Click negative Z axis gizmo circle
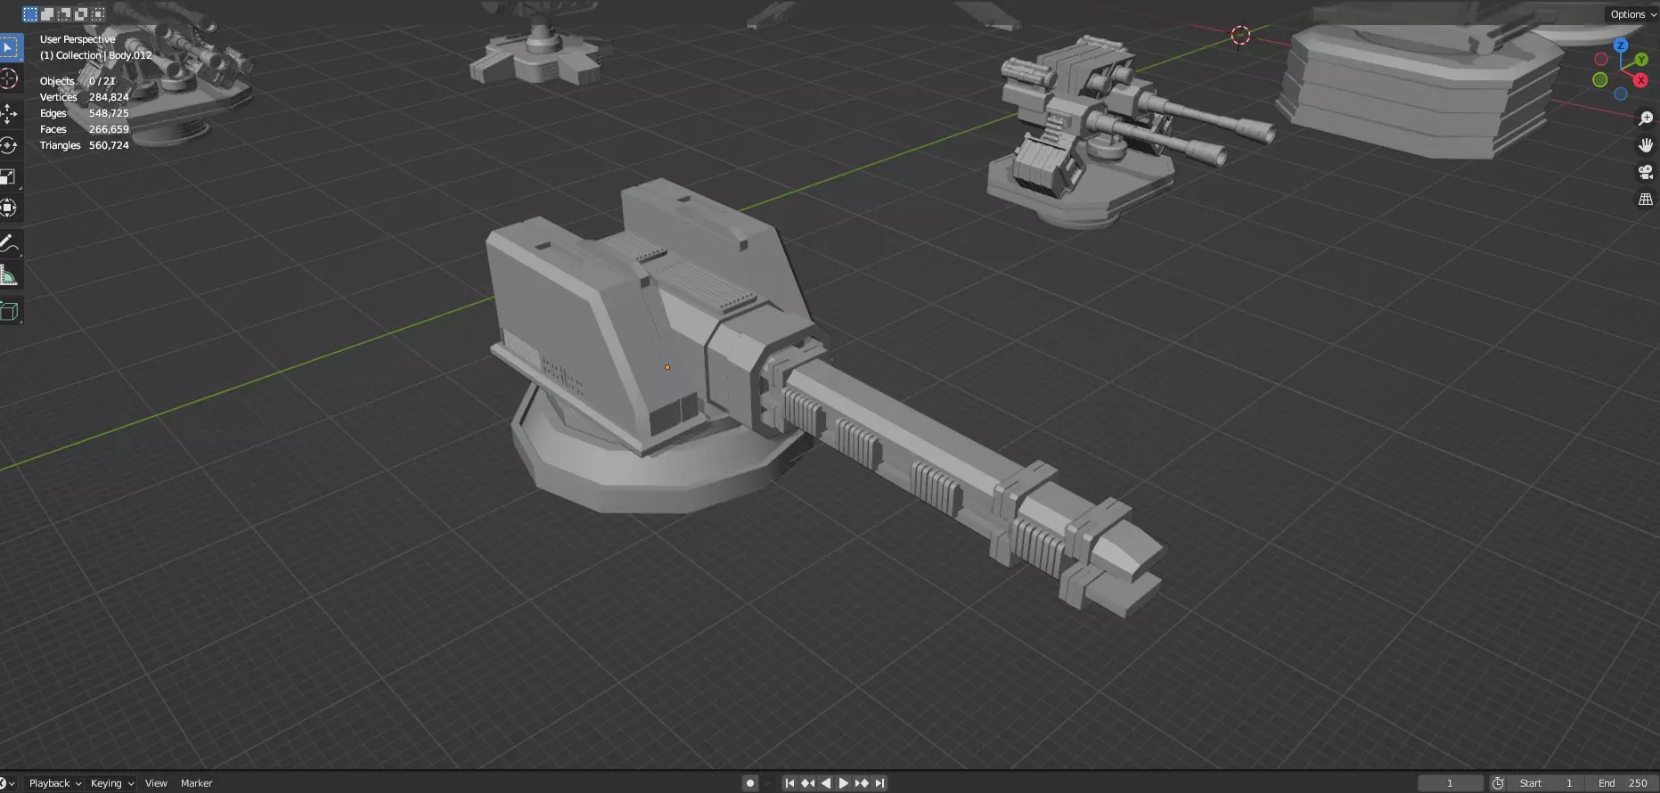Image resolution: width=1660 pixels, height=793 pixels. coord(1621,94)
